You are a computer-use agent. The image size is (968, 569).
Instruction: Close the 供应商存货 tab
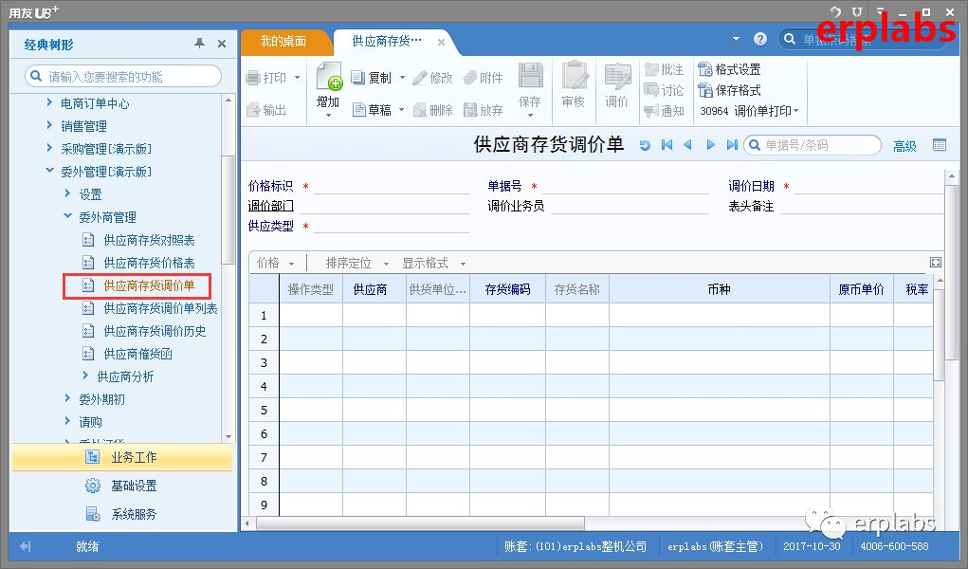(442, 42)
